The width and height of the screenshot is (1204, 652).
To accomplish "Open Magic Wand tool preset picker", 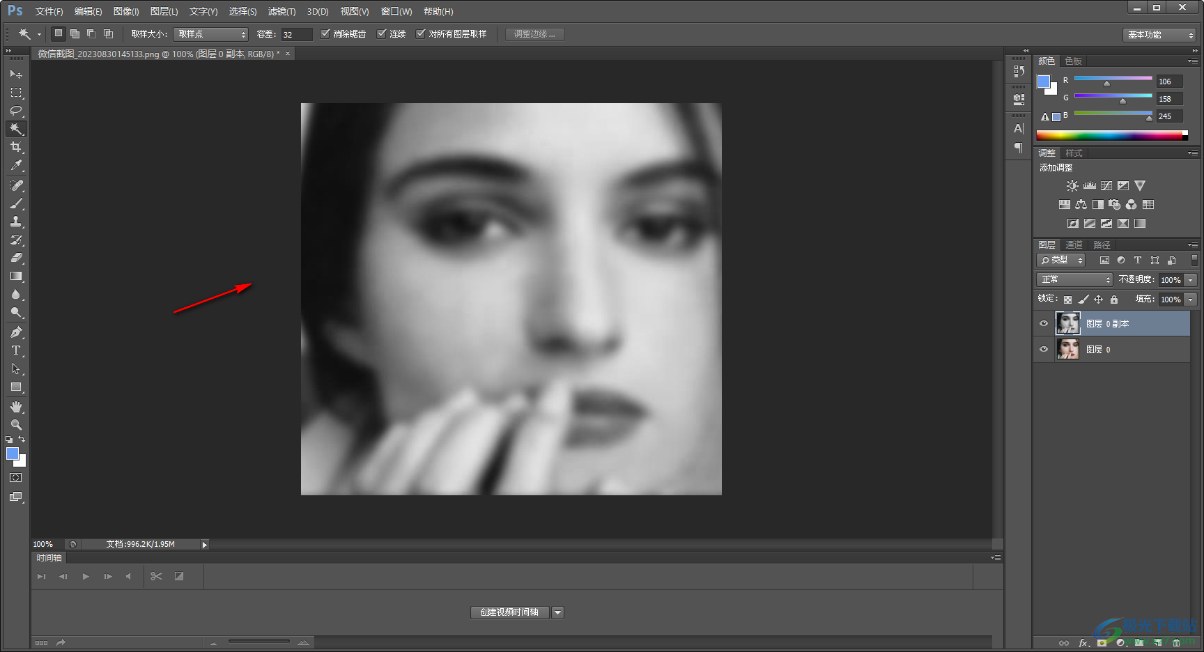I will 39,34.
